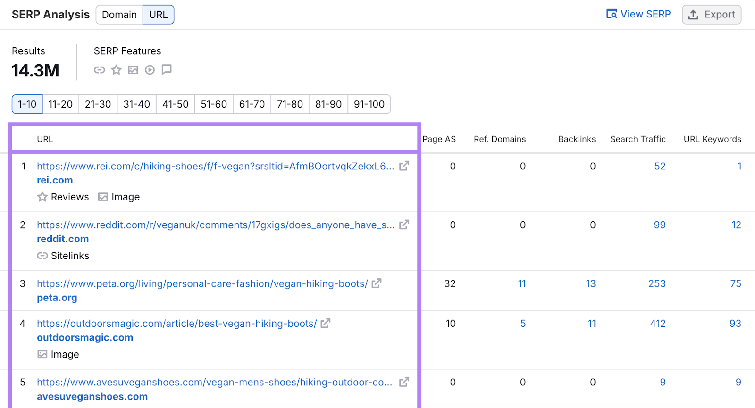Select results page 81-90
Screen dimensions: 755x408
[328, 104]
